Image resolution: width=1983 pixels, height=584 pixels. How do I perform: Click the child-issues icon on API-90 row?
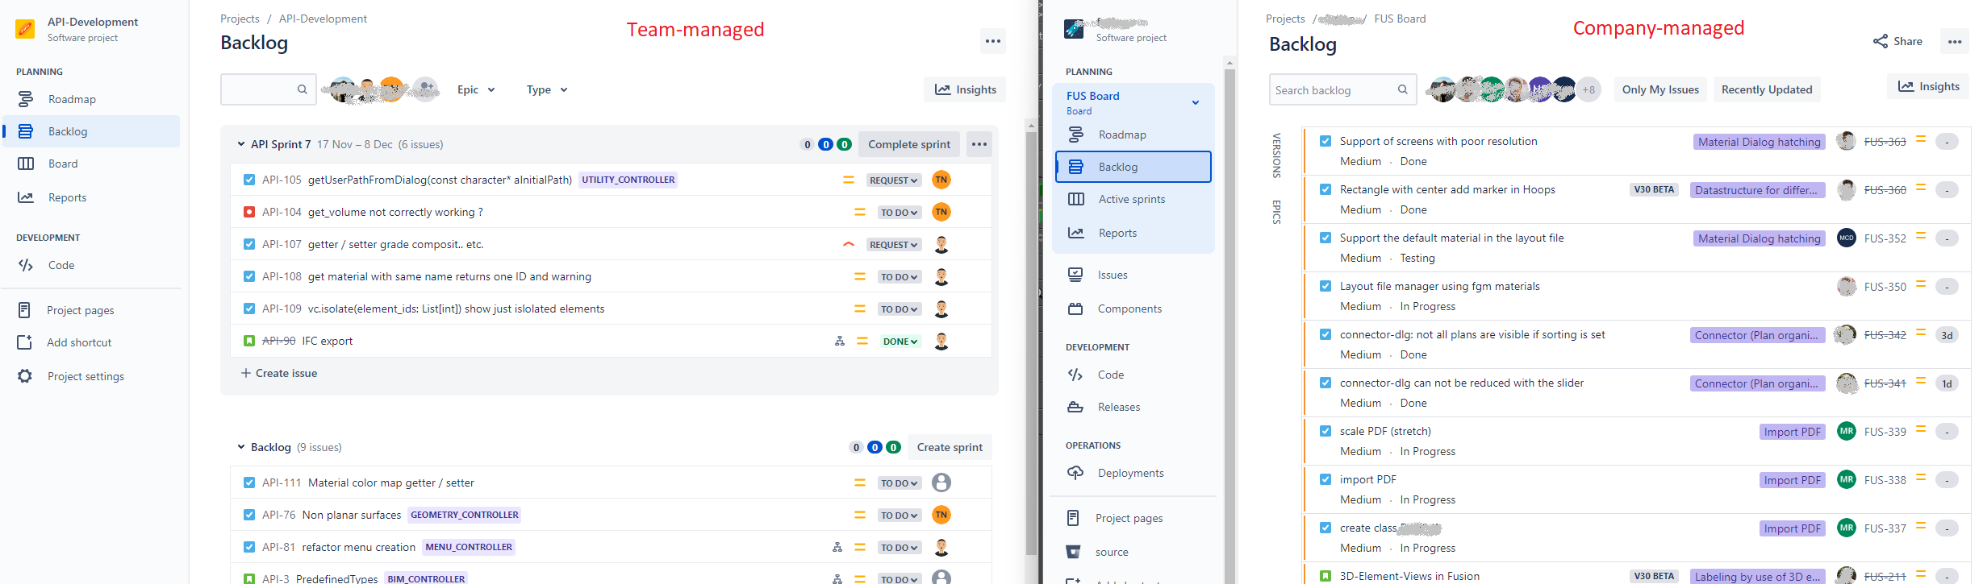(x=840, y=341)
